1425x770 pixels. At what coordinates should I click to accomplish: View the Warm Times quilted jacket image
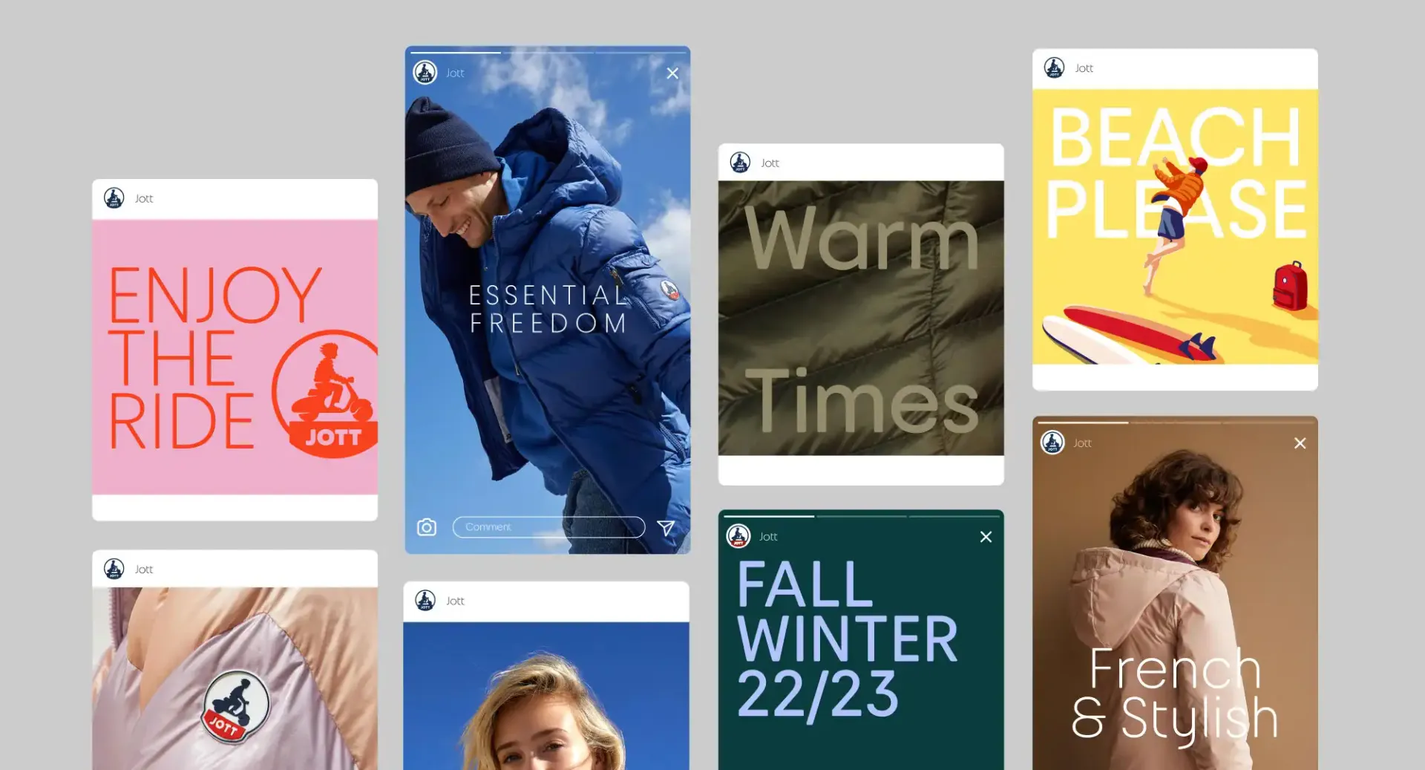[x=861, y=318]
